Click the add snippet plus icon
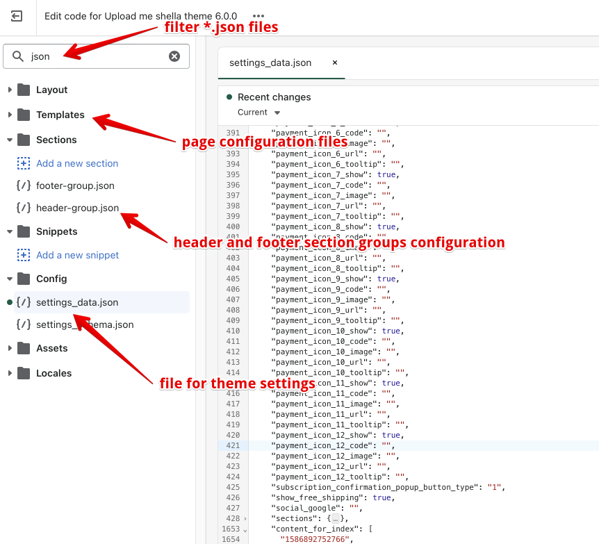Viewport: 599px width, 544px height. coord(24,255)
